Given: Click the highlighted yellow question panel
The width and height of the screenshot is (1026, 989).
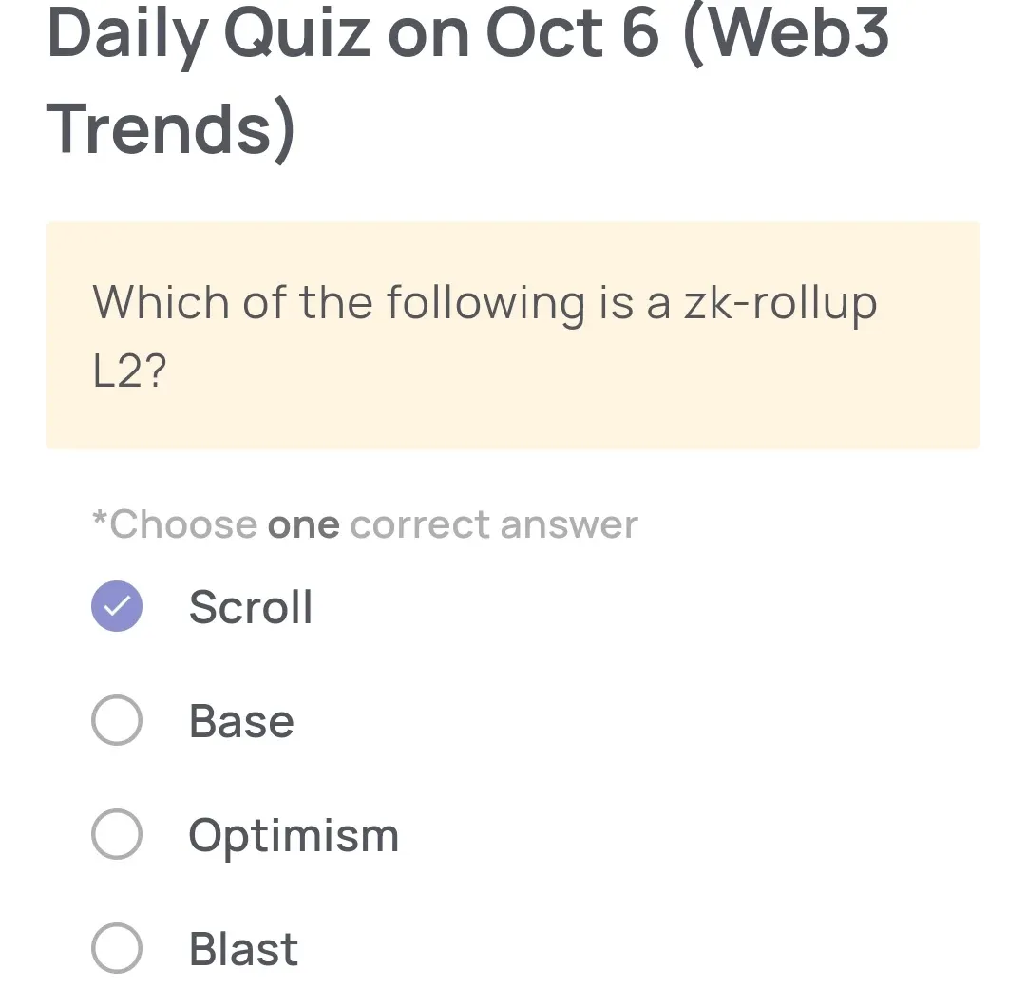Looking at the screenshot, I should pos(513,334).
